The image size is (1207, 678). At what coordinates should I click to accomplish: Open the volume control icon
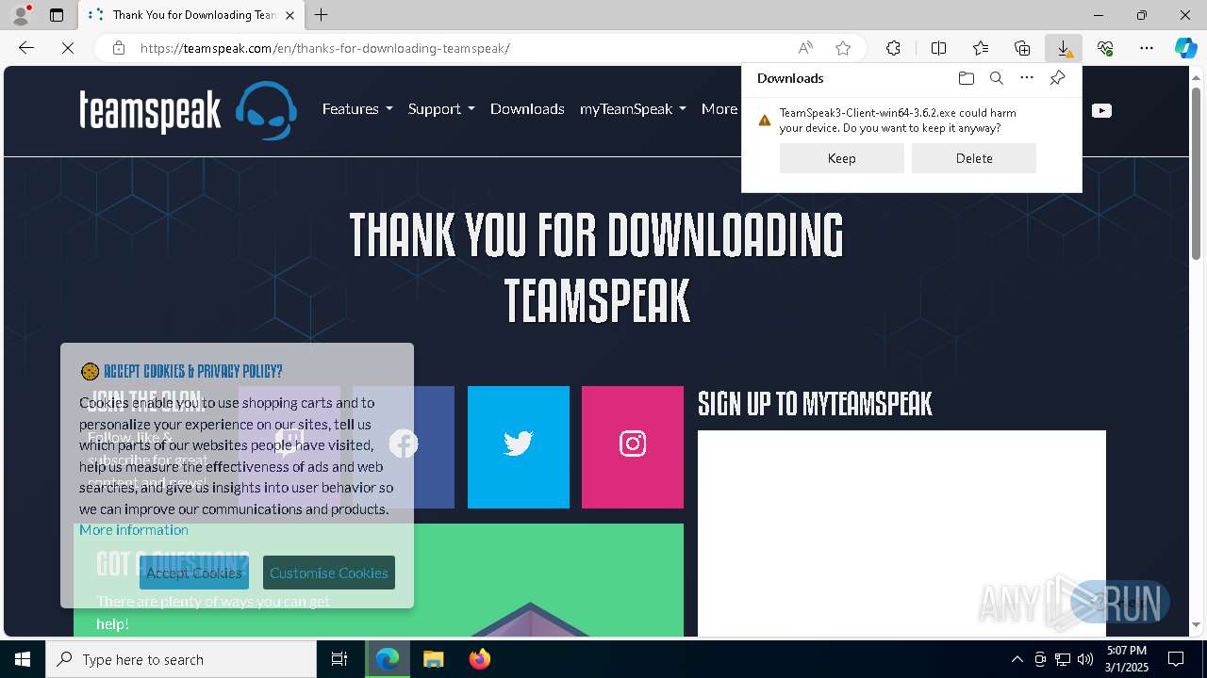pyautogui.click(x=1085, y=659)
